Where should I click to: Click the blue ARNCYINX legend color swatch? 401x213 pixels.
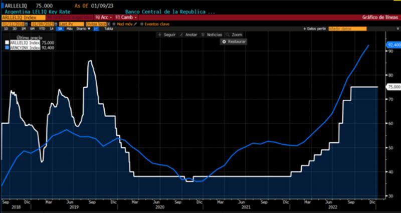pos(6,48)
